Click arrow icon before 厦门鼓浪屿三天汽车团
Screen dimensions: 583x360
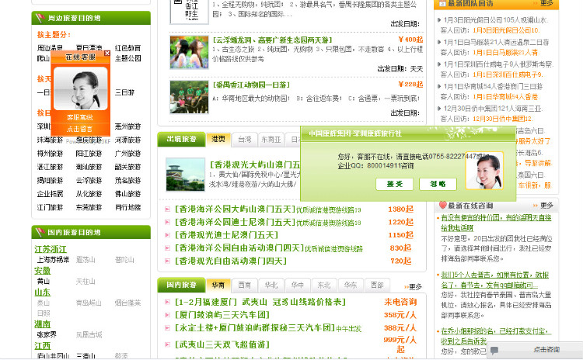168,315
